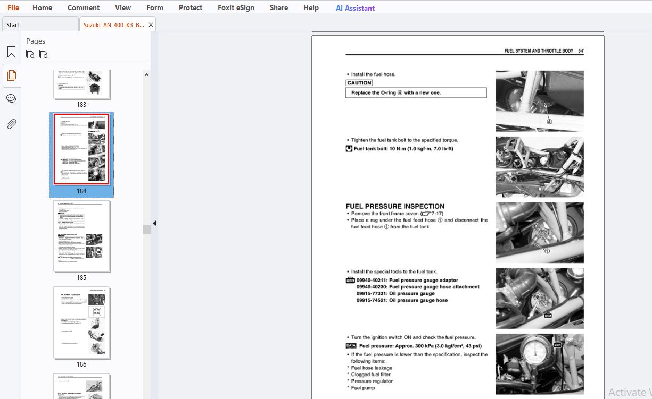Open the Form ribbon tab
Image resolution: width=652 pixels, height=399 pixels.
tap(155, 7)
